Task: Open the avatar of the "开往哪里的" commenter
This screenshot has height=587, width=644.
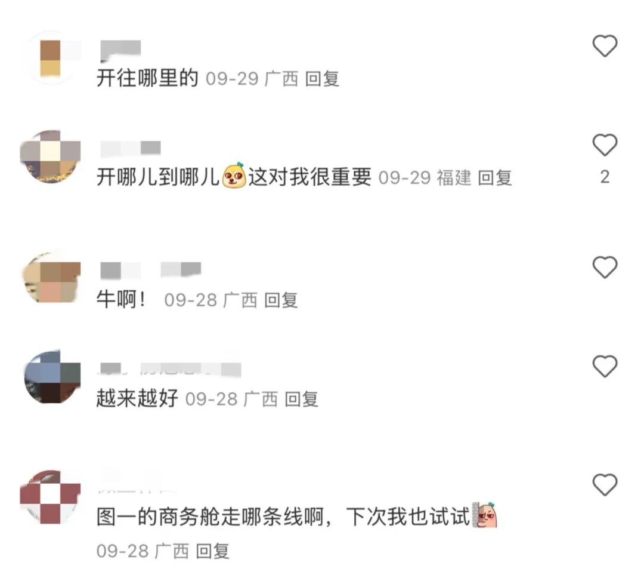Action: click(50, 57)
